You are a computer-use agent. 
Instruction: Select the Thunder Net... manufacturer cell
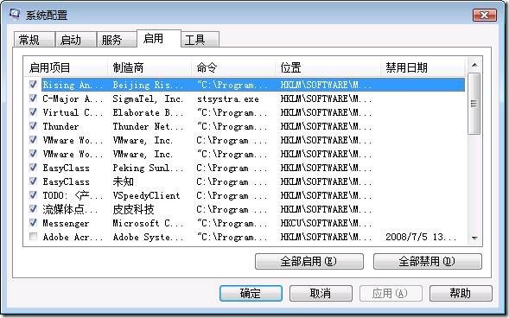pyautogui.click(x=148, y=126)
